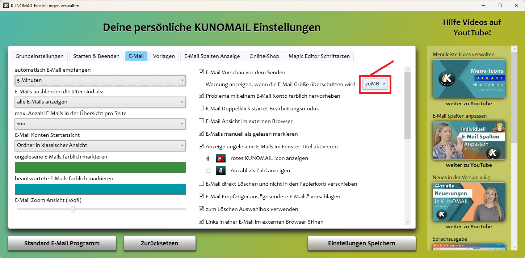
Task: Open the E-Mail Spalten Anpassen video thumbnail
Action: pos(469,140)
